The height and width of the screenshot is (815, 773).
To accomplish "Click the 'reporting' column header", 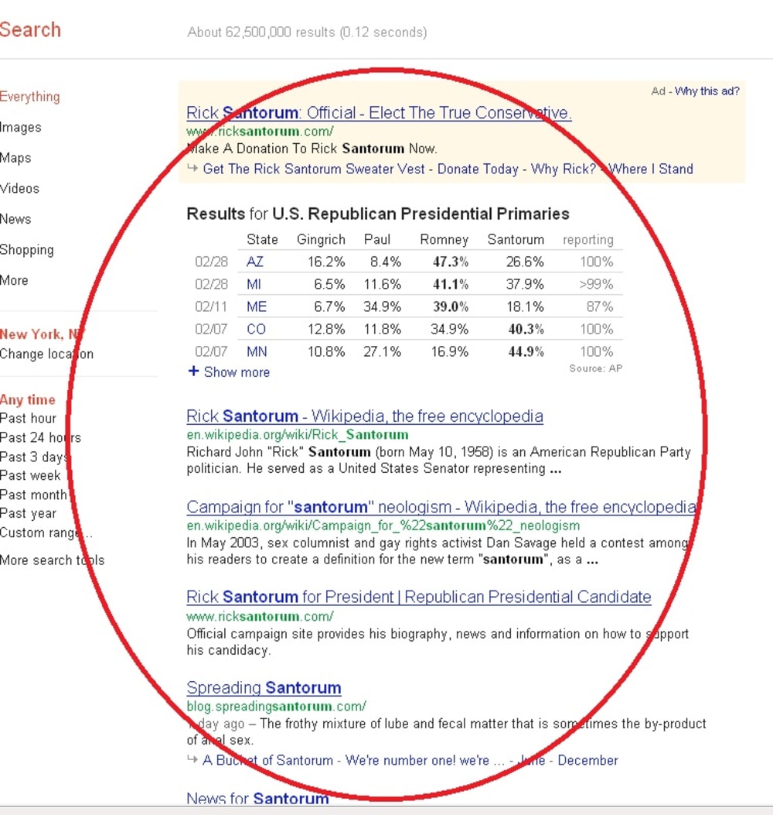I will 588,240.
